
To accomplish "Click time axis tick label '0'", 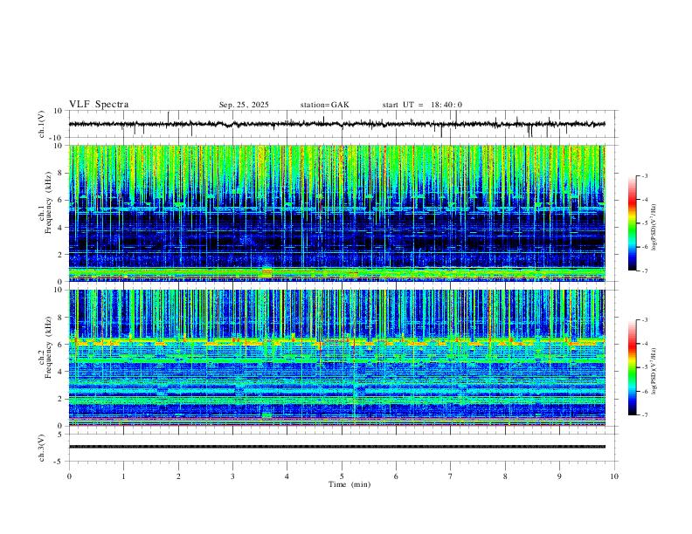I will point(69,476).
